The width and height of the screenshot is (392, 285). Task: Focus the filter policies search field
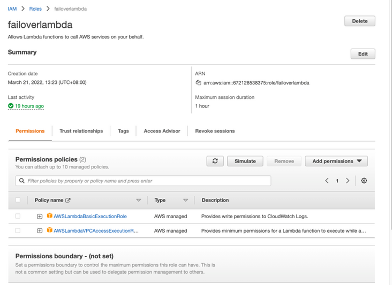[x=143, y=181]
